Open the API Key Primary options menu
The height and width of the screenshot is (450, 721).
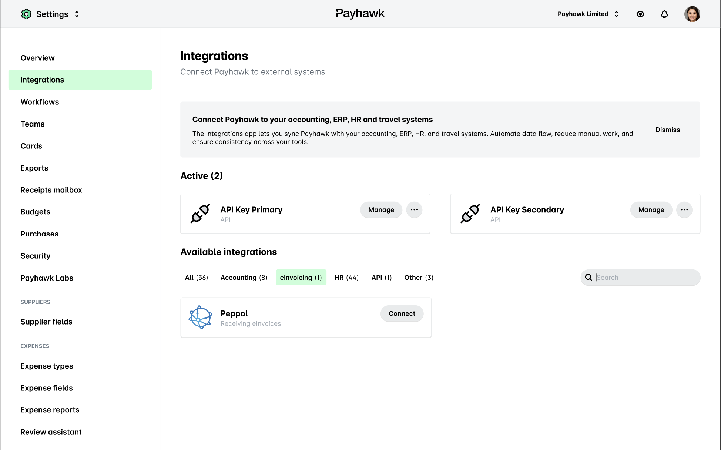pyautogui.click(x=414, y=210)
